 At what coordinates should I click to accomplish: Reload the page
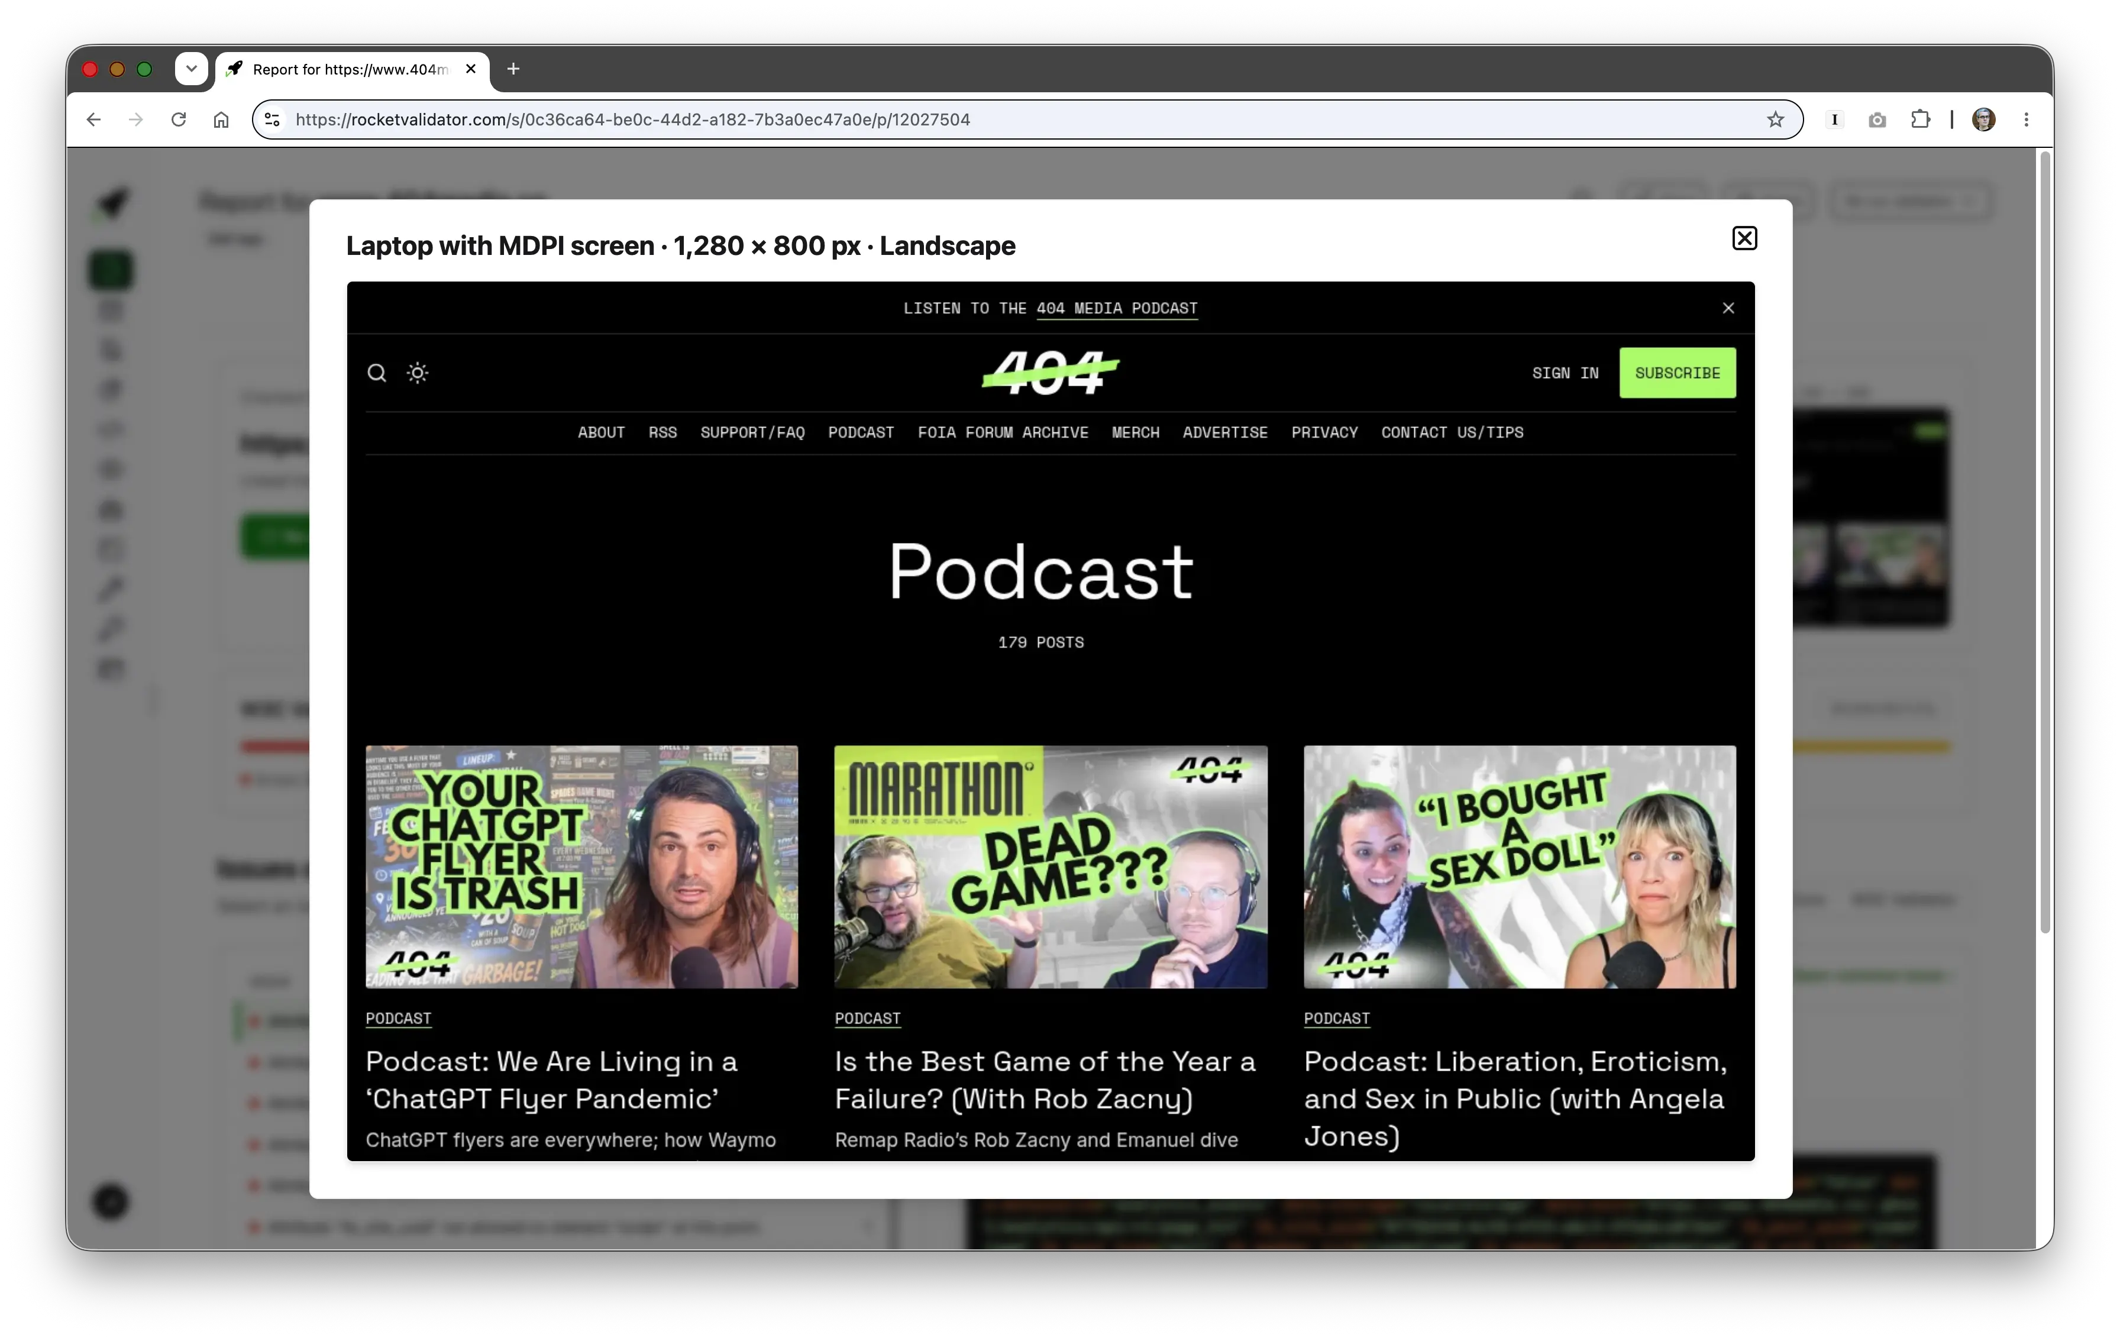tap(179, 119)
